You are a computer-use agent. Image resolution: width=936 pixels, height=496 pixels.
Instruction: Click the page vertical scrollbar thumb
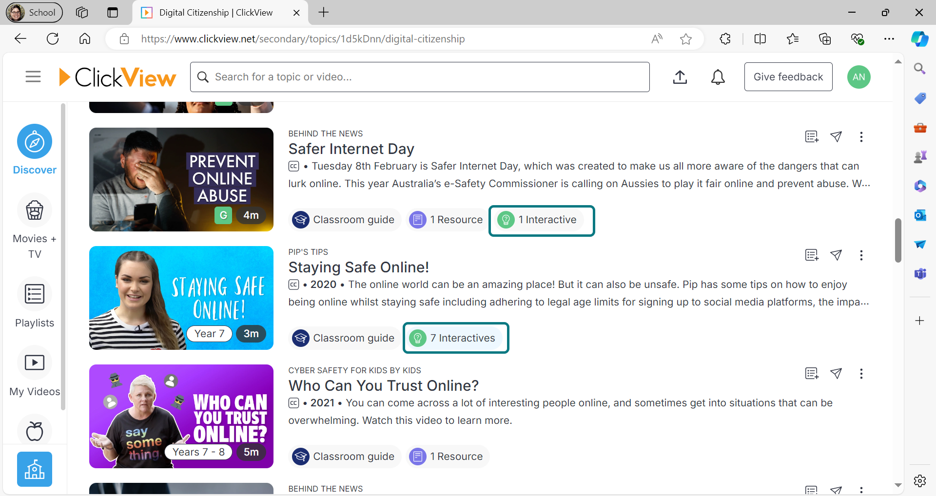898,240
